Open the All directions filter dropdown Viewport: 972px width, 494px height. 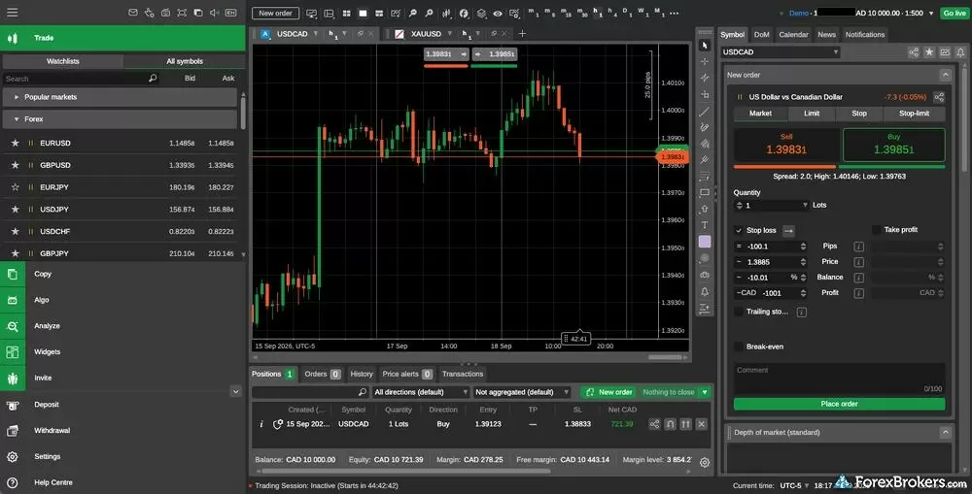tap(420, 392)
